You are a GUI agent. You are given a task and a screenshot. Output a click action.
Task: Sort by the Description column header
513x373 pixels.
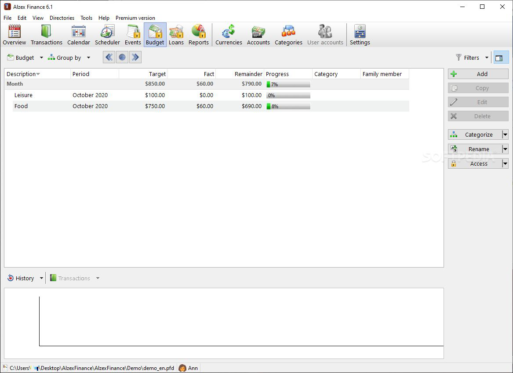click(x=38, y=74)
